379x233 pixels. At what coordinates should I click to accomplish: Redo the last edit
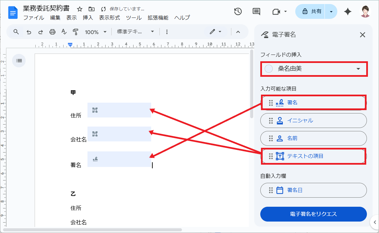click(40, 32)
